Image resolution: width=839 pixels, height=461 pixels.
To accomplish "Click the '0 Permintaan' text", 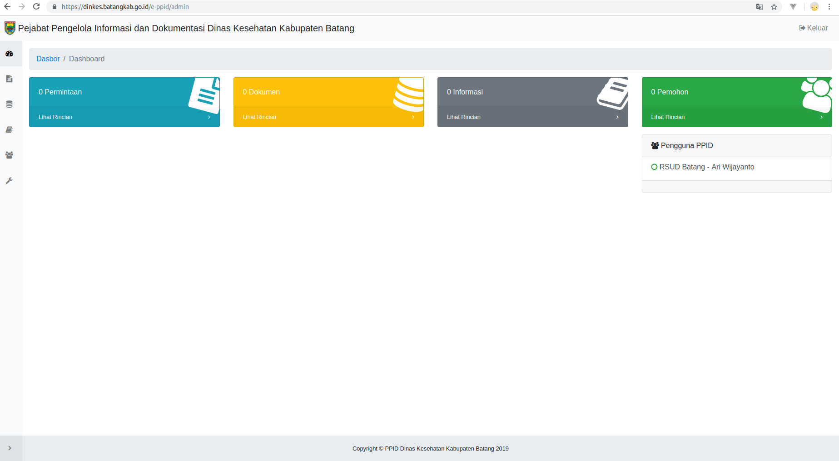I will coord(60,92).
